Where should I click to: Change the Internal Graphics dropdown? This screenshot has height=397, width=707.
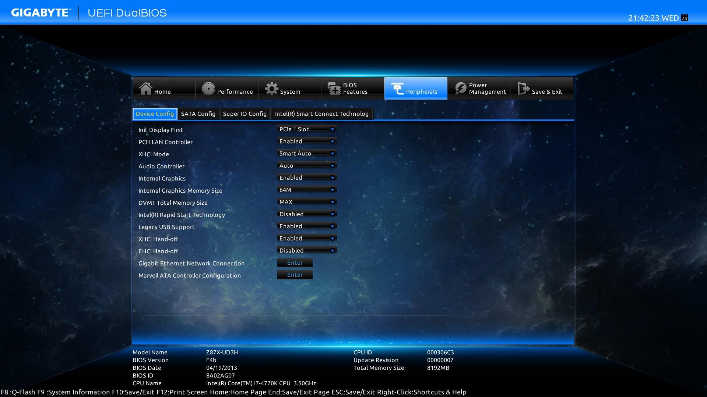307,178
